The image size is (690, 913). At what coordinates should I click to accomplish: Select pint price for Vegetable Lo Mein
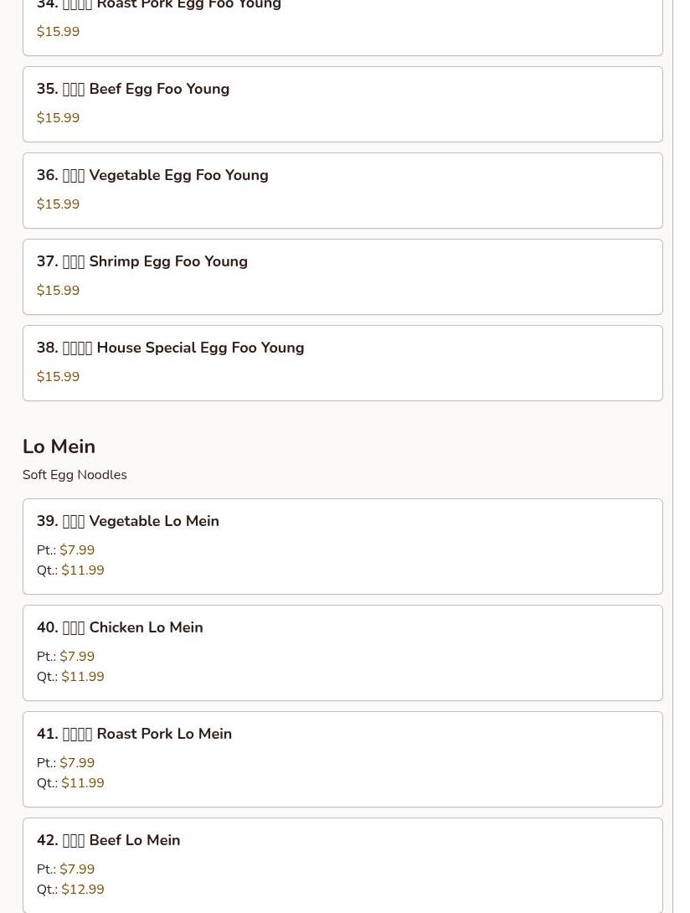pos(77,549)
